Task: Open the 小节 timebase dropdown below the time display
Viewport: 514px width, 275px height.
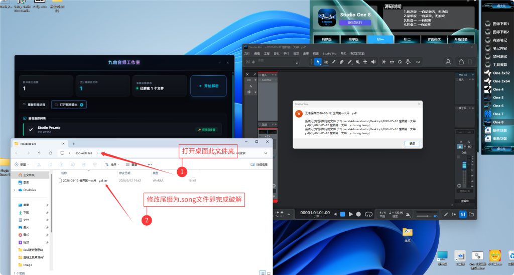Action: pyautogui.click(x=316, y=217)
